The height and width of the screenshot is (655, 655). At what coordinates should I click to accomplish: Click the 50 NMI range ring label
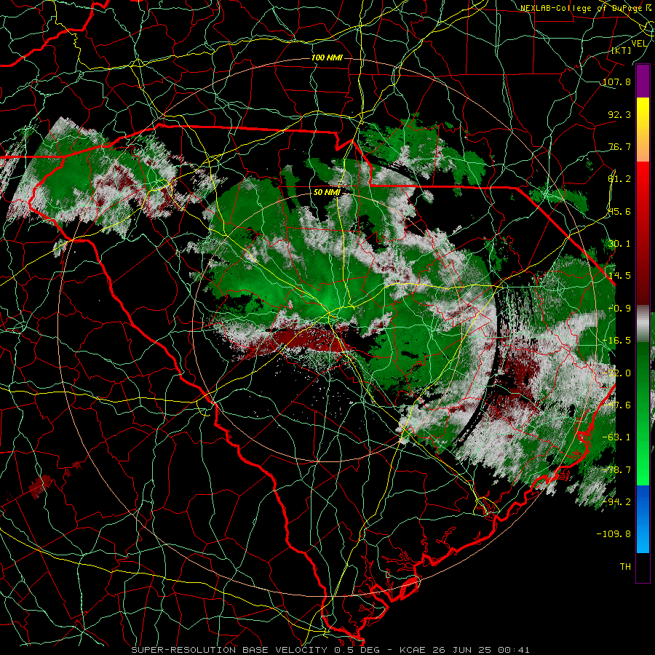[327, 192]
